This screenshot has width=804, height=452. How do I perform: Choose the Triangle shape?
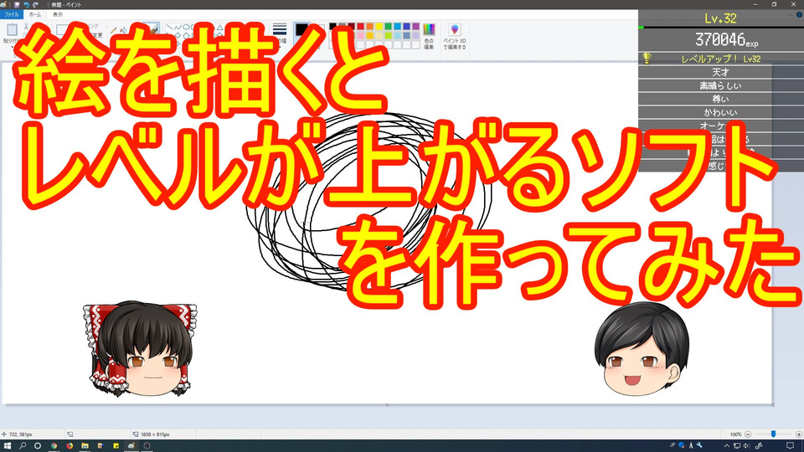coord(219,27)
